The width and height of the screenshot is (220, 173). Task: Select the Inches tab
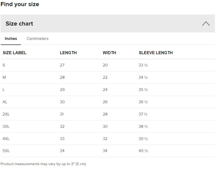[11, 39]
